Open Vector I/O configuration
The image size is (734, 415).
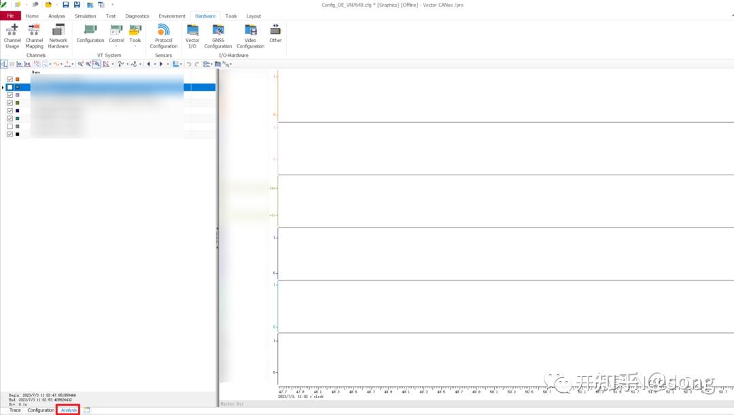[x=192, y=36]
